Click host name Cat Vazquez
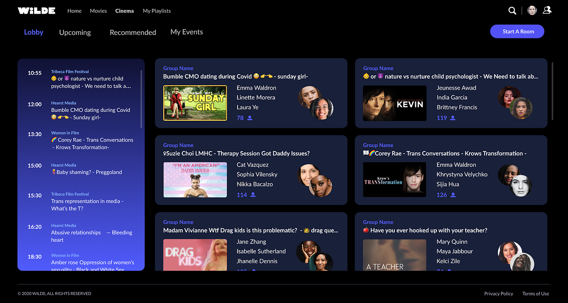This screenshot has width=568, height=303. pyautogui.click(x=252, y=165)
